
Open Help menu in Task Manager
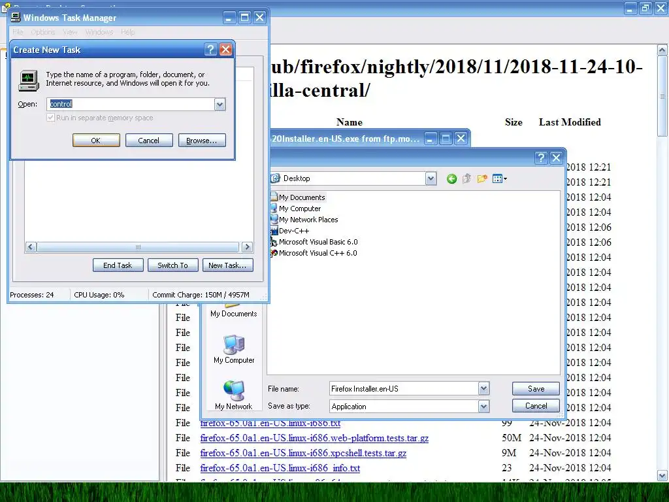coord(127,32)
